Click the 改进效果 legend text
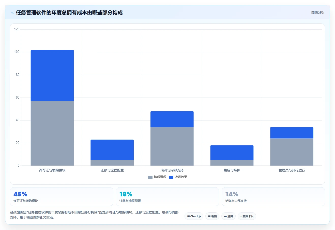The image size is (335, 230). [181, 177]
